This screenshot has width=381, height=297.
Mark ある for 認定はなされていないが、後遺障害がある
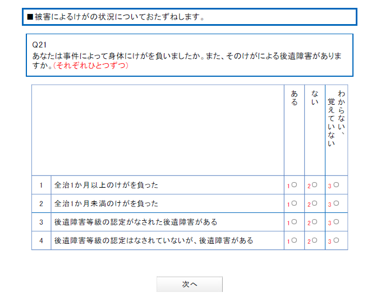(x=294, y=240)
